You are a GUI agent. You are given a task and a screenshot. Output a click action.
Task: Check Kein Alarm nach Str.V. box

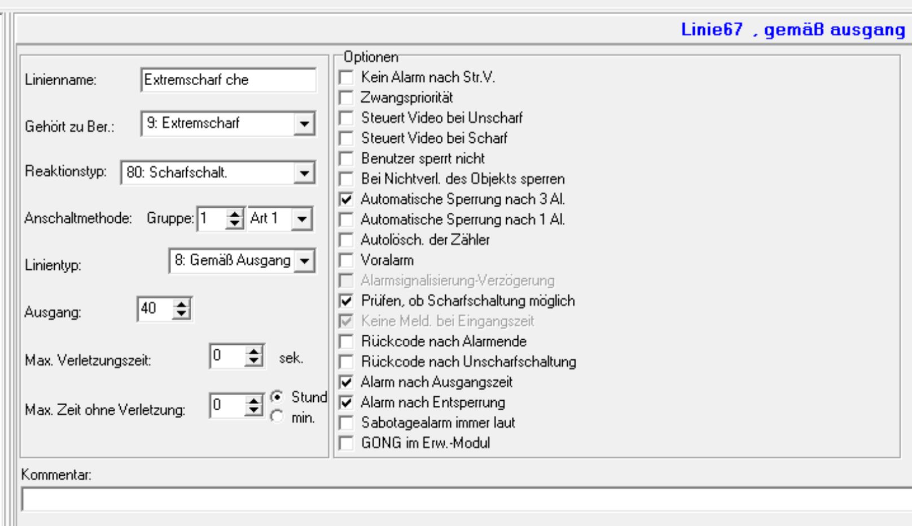coord(346,77)
